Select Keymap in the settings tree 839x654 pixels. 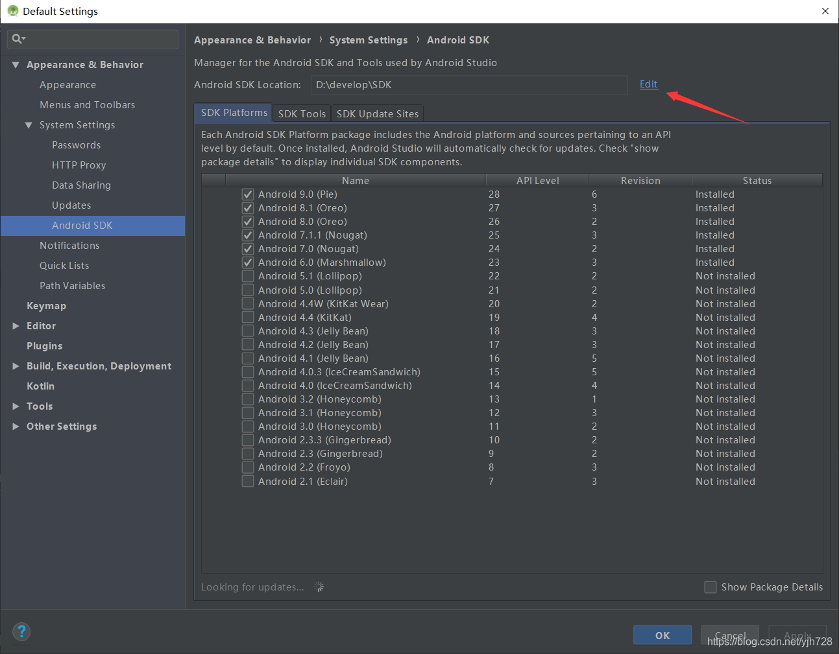(46, 306)
